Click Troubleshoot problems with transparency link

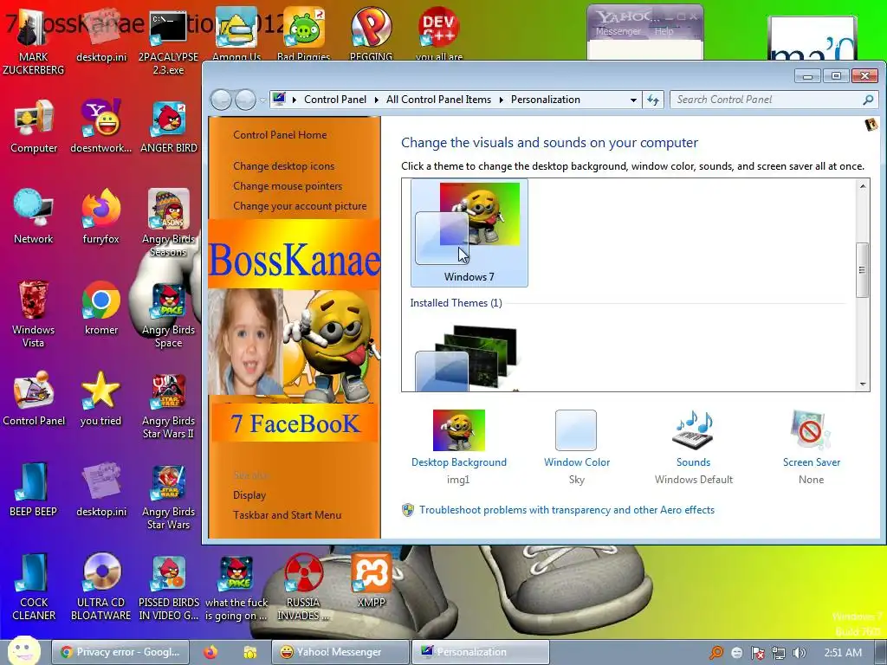coord(567,510)
